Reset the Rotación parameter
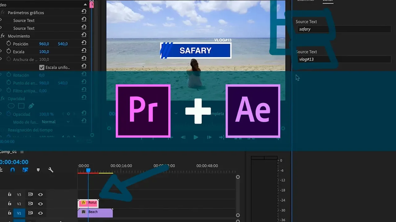 tap(84, 75)
